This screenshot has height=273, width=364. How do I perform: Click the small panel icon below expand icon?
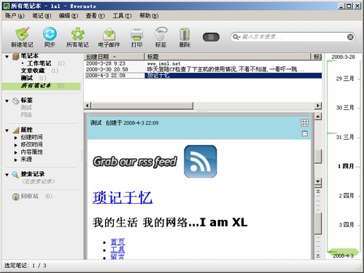(304, 133)
